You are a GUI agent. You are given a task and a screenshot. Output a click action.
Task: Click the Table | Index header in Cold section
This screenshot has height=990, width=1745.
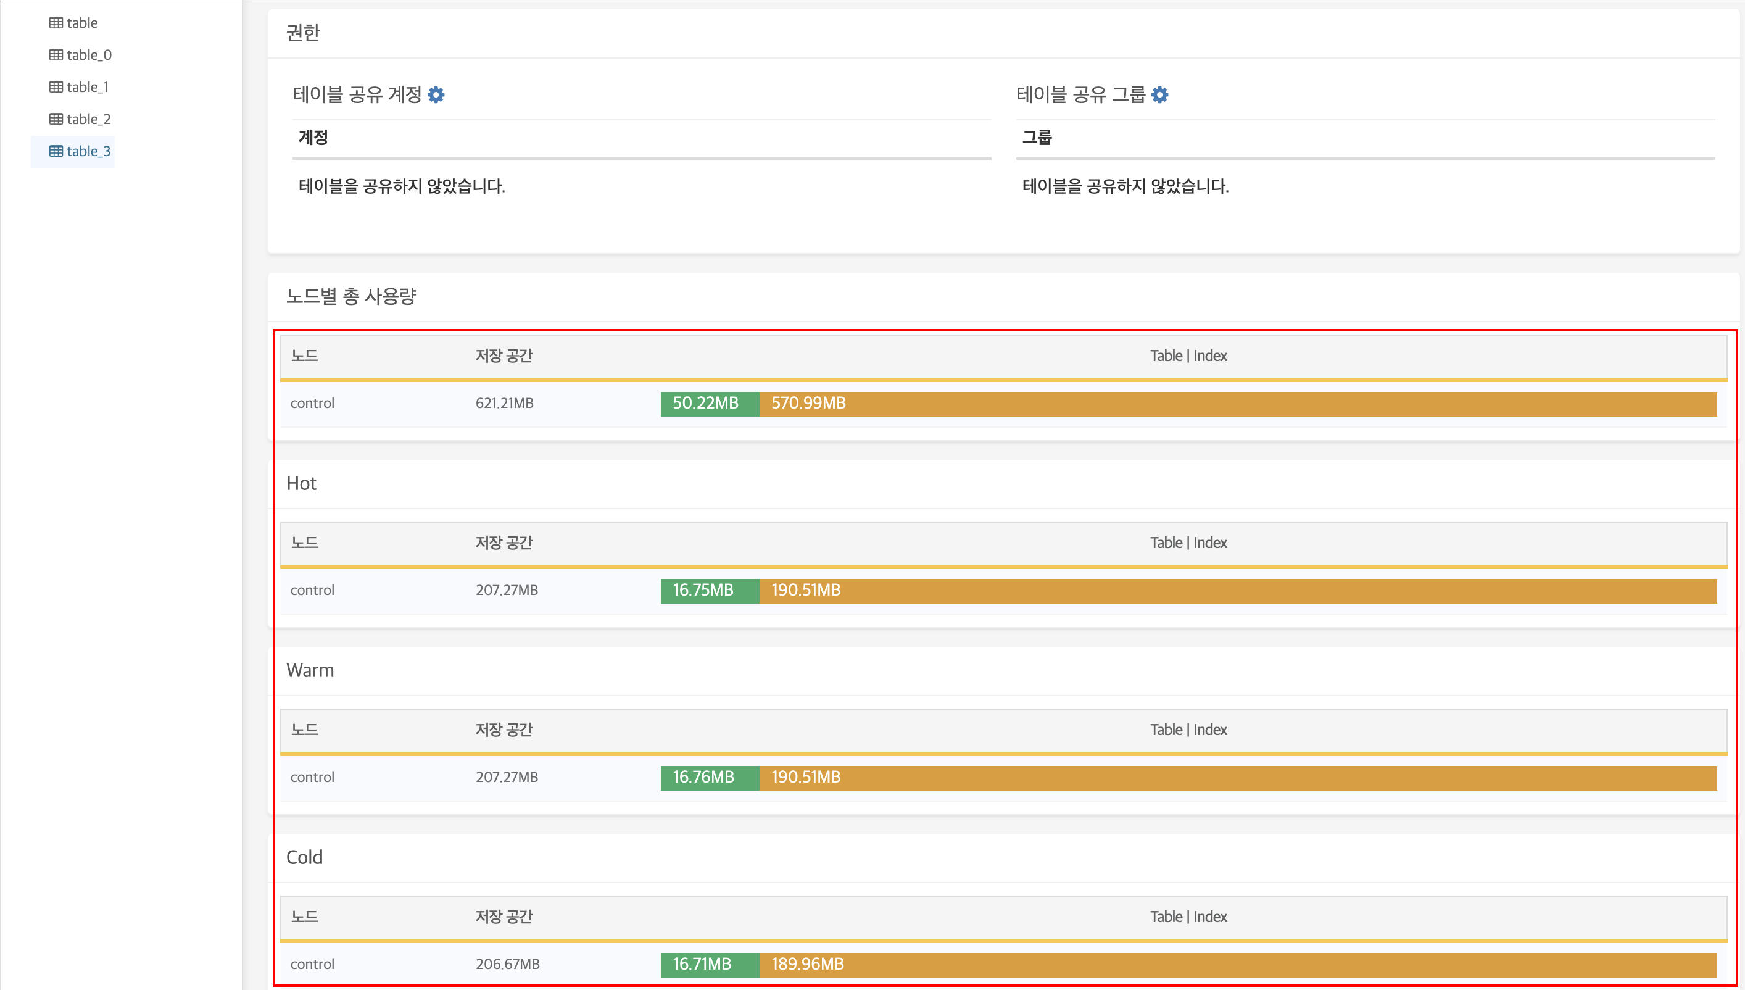(1188, 917)
